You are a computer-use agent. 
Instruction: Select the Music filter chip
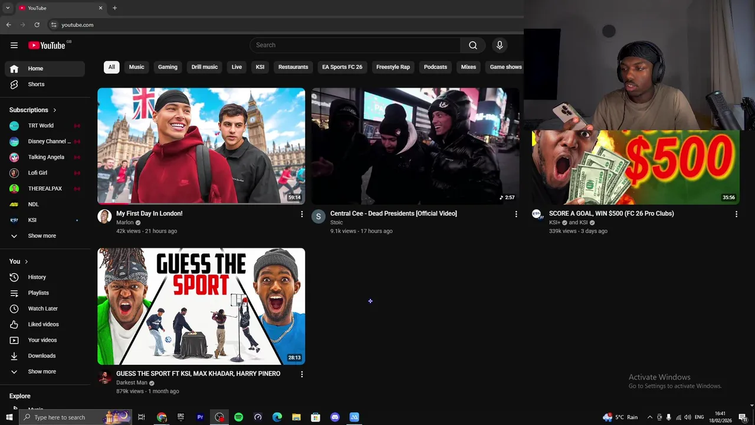[137, 67]
